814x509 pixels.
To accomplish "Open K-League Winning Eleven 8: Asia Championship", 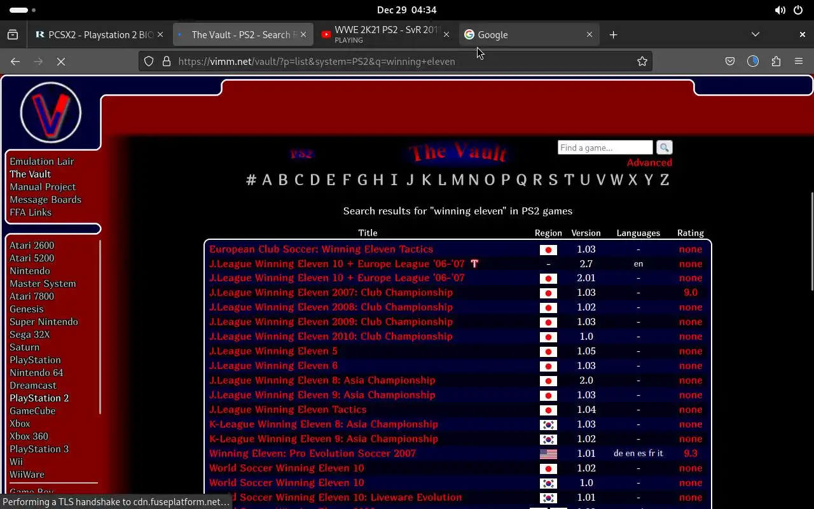I will click(x=324, y=424).
